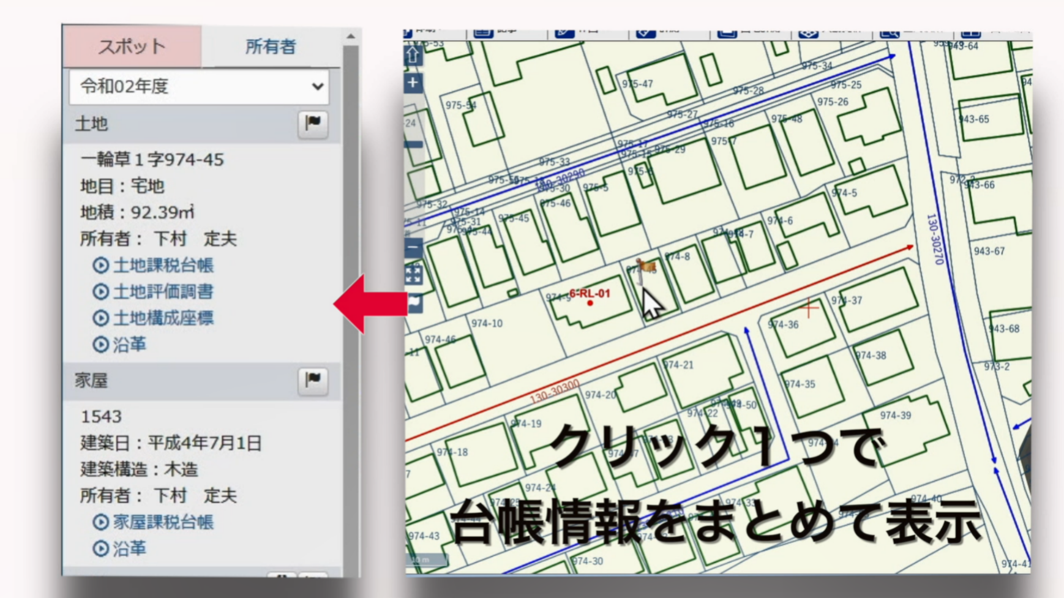Viewport: 1064px width, 598px height.
Task: Switch to the 所有者 tab
Action: point(270,47)
